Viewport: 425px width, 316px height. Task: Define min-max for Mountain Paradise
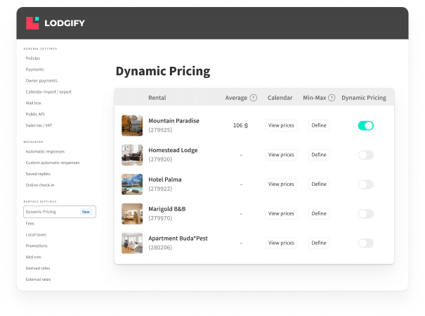click(319, 125)
